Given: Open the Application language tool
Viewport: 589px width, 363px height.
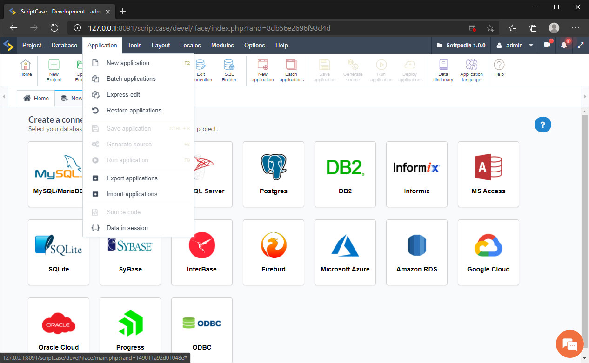Looking at the screenshot, I should click(x=472, y=71).
